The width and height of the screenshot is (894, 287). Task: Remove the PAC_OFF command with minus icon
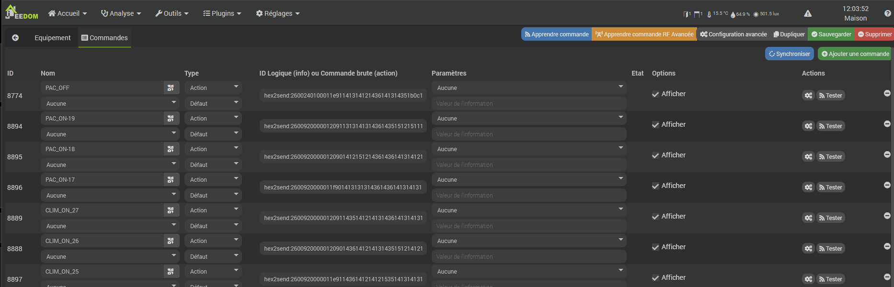coord(887,93)
